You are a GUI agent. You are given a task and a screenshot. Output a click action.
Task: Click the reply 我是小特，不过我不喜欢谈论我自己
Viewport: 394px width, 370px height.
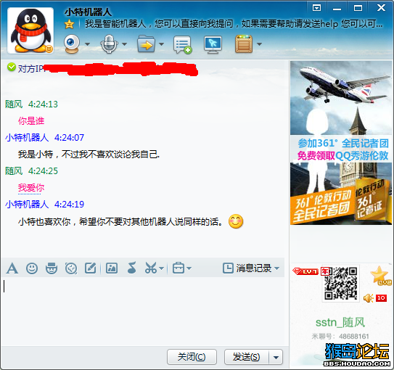[x=89, y=155]
